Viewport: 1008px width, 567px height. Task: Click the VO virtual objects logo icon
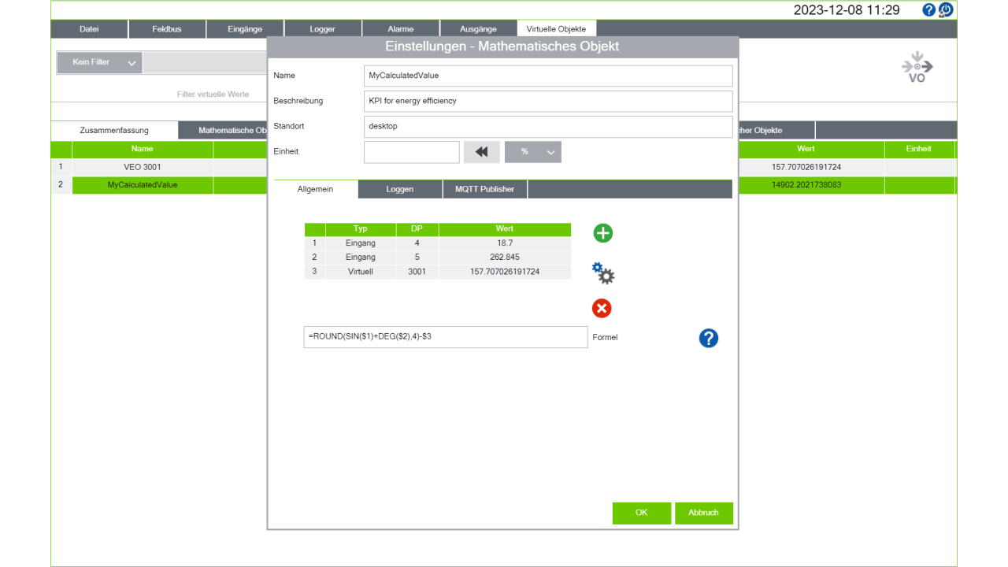click(917, 68)
